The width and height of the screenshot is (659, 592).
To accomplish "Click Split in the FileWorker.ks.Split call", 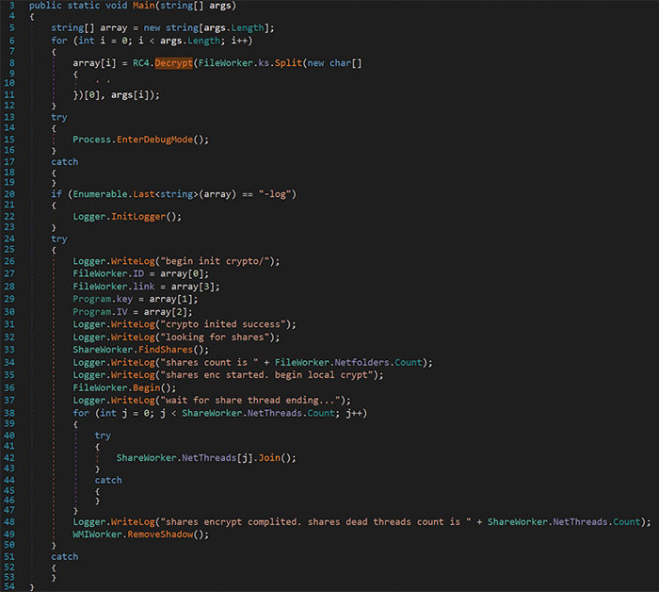I will (x=288, y=63).
